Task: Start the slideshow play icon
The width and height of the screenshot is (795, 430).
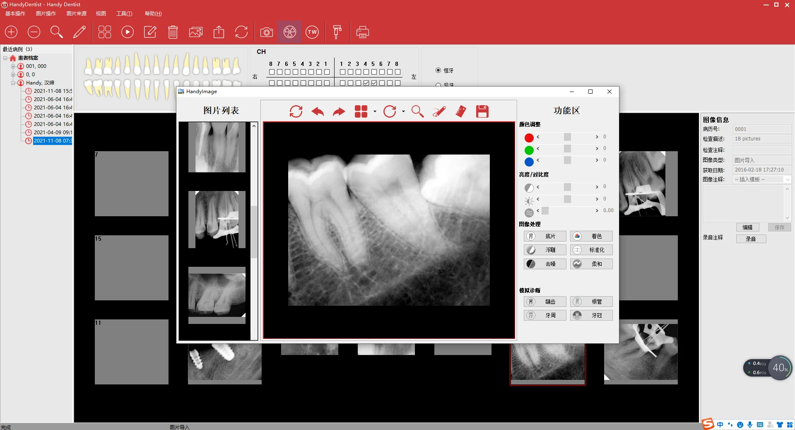Action: [x=128, y=32]
